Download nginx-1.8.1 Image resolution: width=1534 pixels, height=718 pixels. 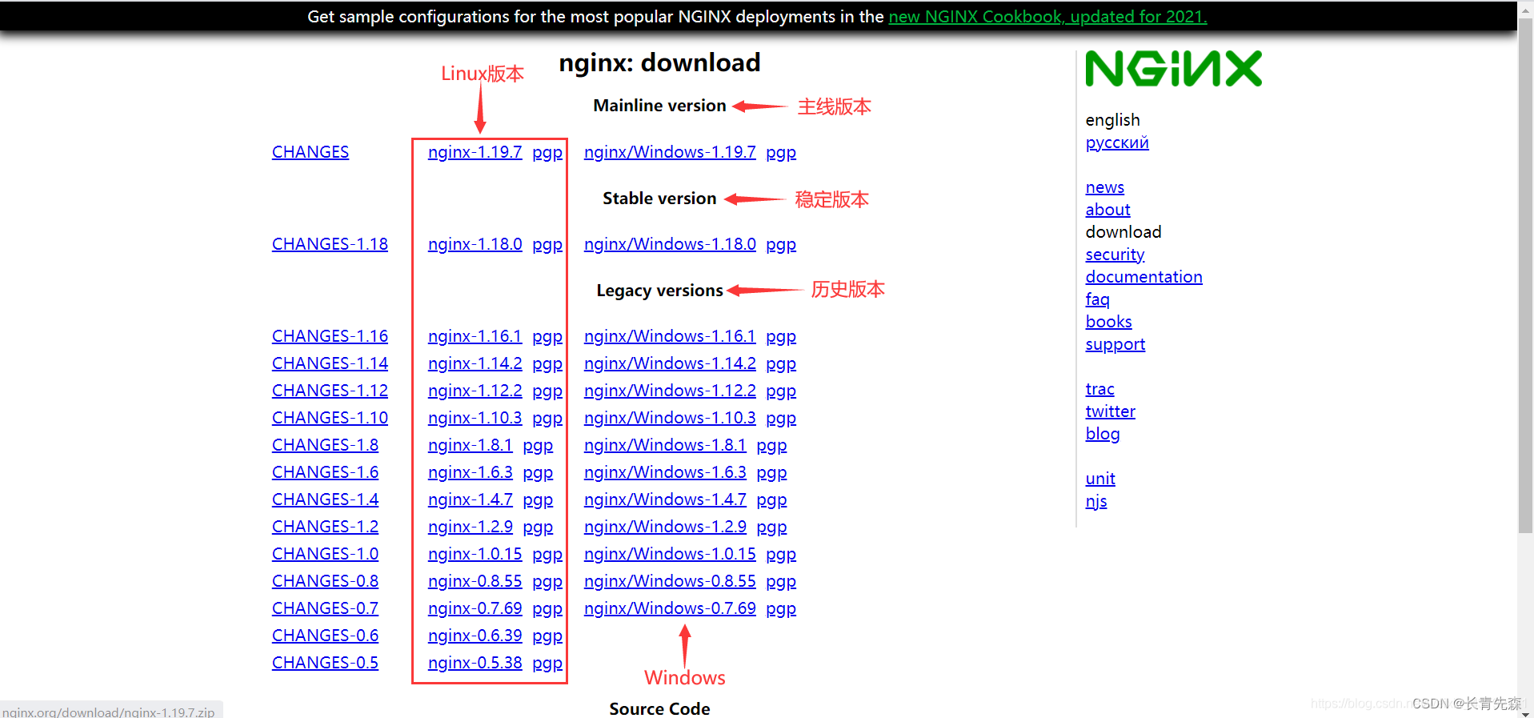click(470, 445)
